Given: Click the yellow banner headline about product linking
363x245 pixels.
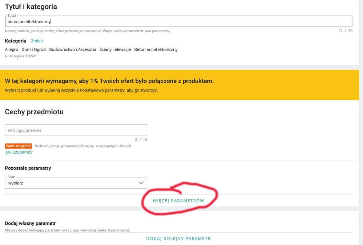Looking at the screenshot, I should [109, 81].
